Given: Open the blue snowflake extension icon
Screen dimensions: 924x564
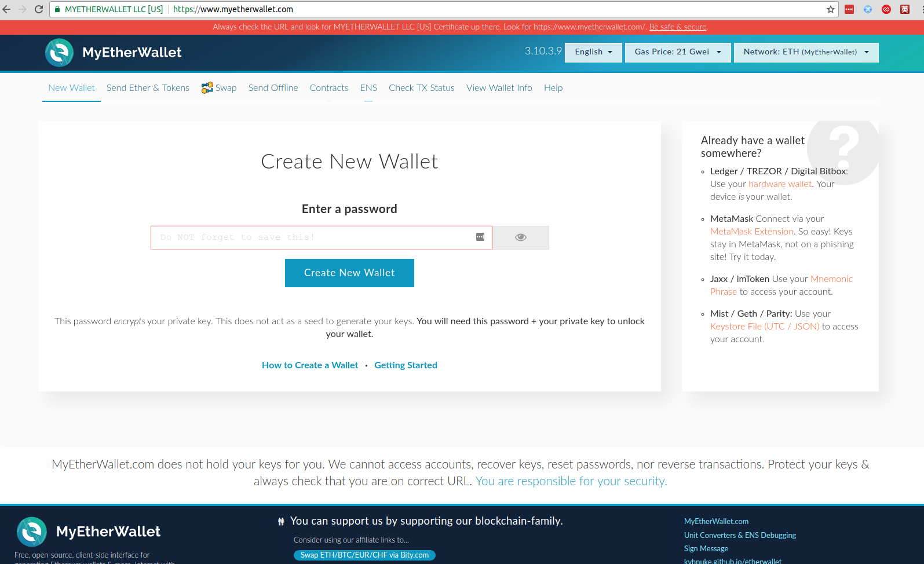Looking at the screenshot, I should 868,9.
